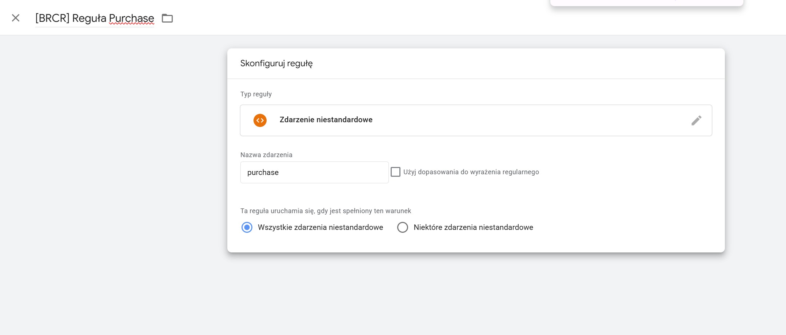The height and width of the screenshot is (335, 786).
Task: Click the 'Nazwa zdarzenia' label
Action: [266, 155]
